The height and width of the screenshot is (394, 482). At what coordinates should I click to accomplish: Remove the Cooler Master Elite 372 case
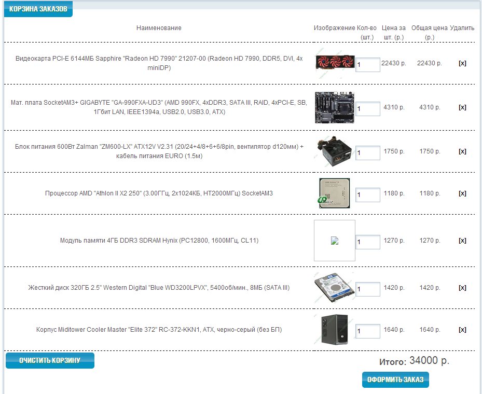462,330
